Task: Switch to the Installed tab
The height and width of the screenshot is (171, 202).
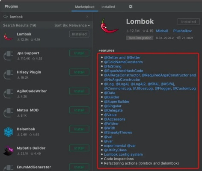Action: coord(108,7)
